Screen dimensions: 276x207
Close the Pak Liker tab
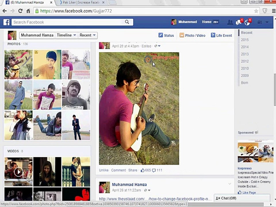pos(103,3)
